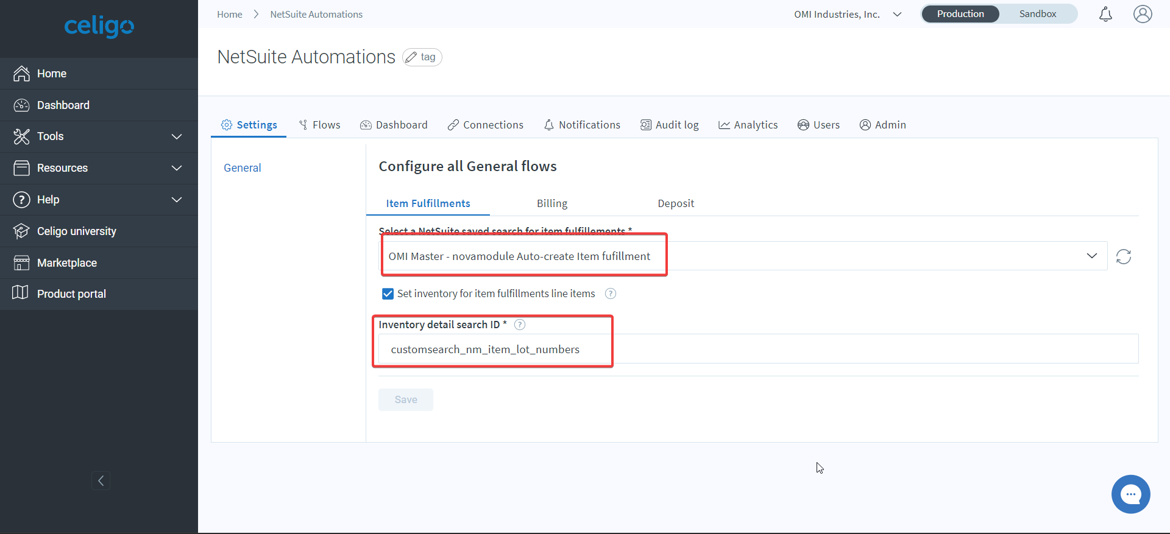This screenshot has width=1170, height=534.
Task: Click the Help question mark icon
Action: pyautogui.click(x=21, y=200)
